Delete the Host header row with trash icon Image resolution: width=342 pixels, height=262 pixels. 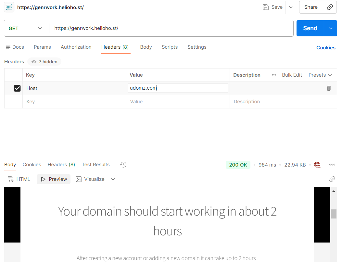coord(329,88)
